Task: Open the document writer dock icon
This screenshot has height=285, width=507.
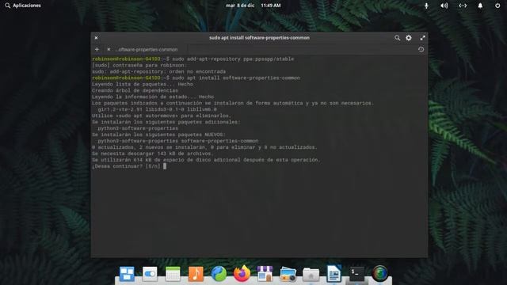Action: coord(334,274)
